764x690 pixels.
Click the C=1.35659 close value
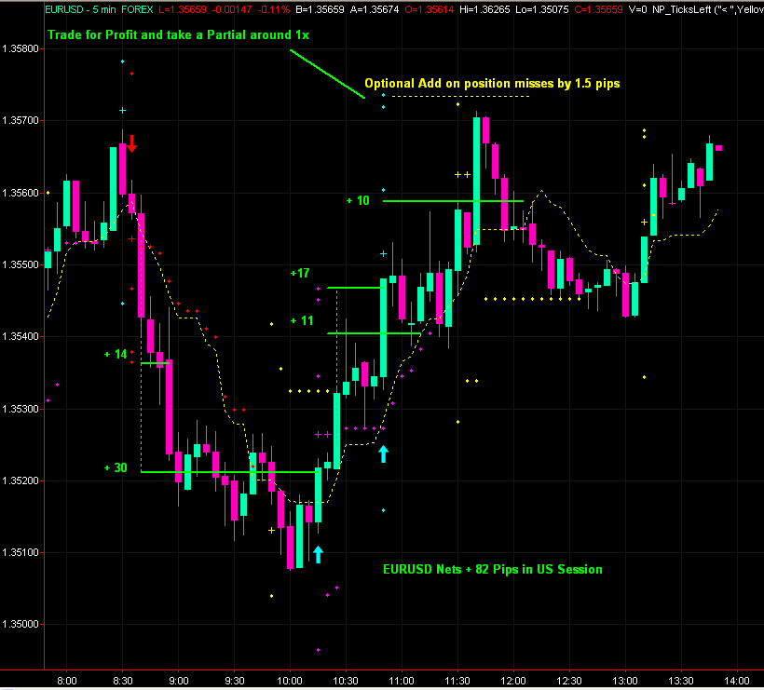(x=598, y=9)
